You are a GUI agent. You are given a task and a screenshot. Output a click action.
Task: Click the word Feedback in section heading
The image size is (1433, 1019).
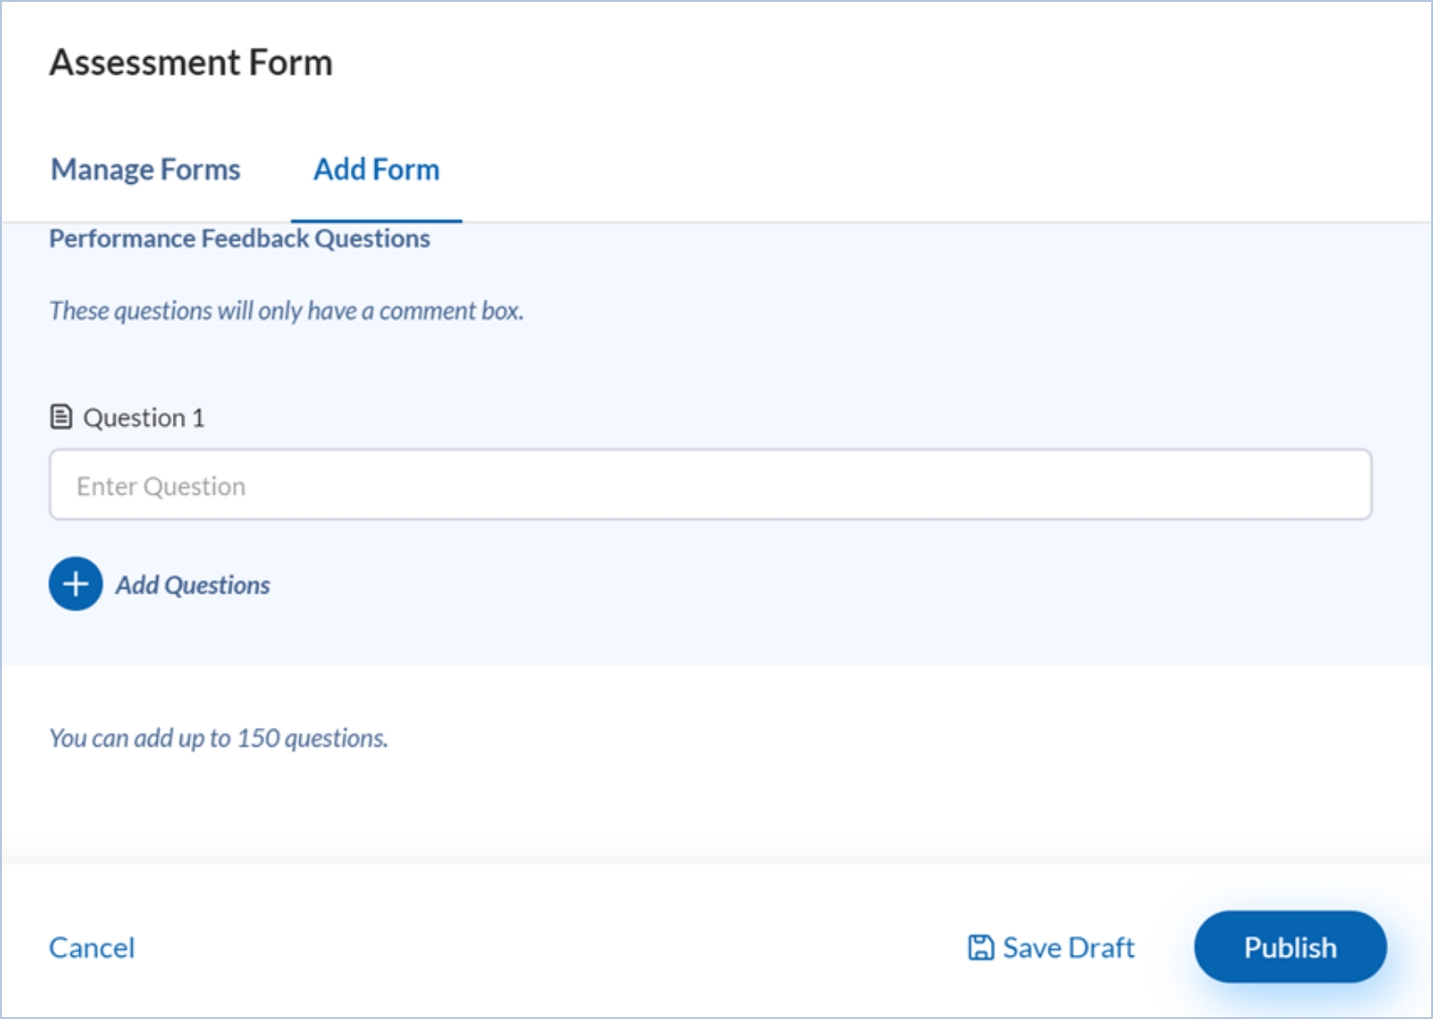(x=255, y=239)
